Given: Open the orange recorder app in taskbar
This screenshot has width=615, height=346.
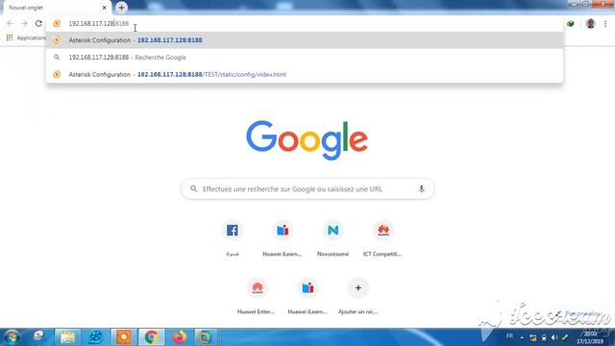Looking at the screenshot, I should [123, 337].
